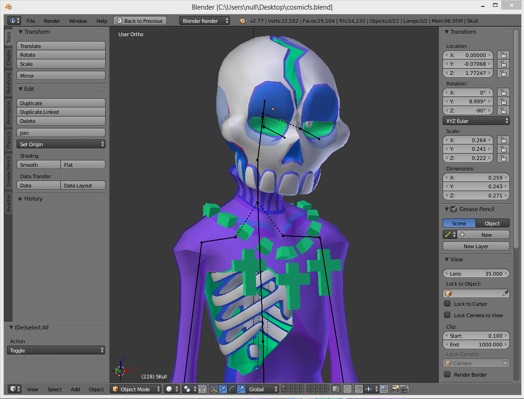Click the OpenGL render animation clapper icon
The image size is (524, 399).
point(404,389)
